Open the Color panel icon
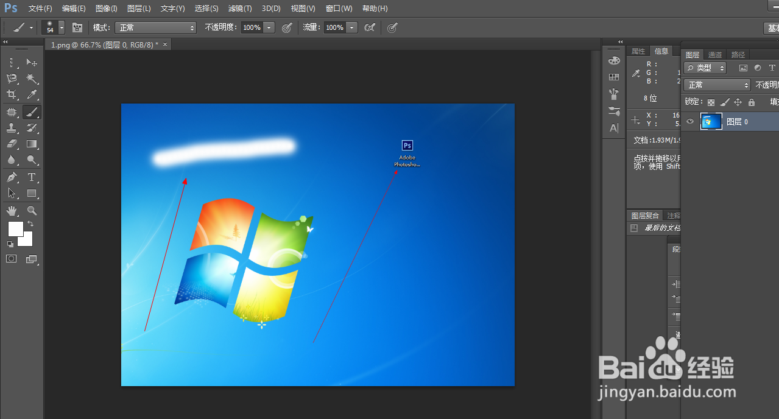 (614, 60)
